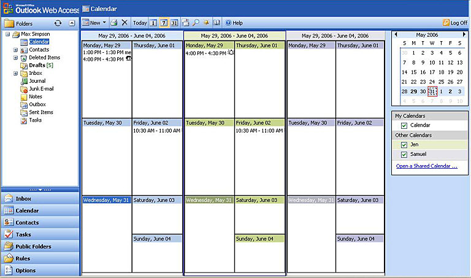Go to previous month in mini calendar
This screenshot has height=278, width=471.
(396, 34)
